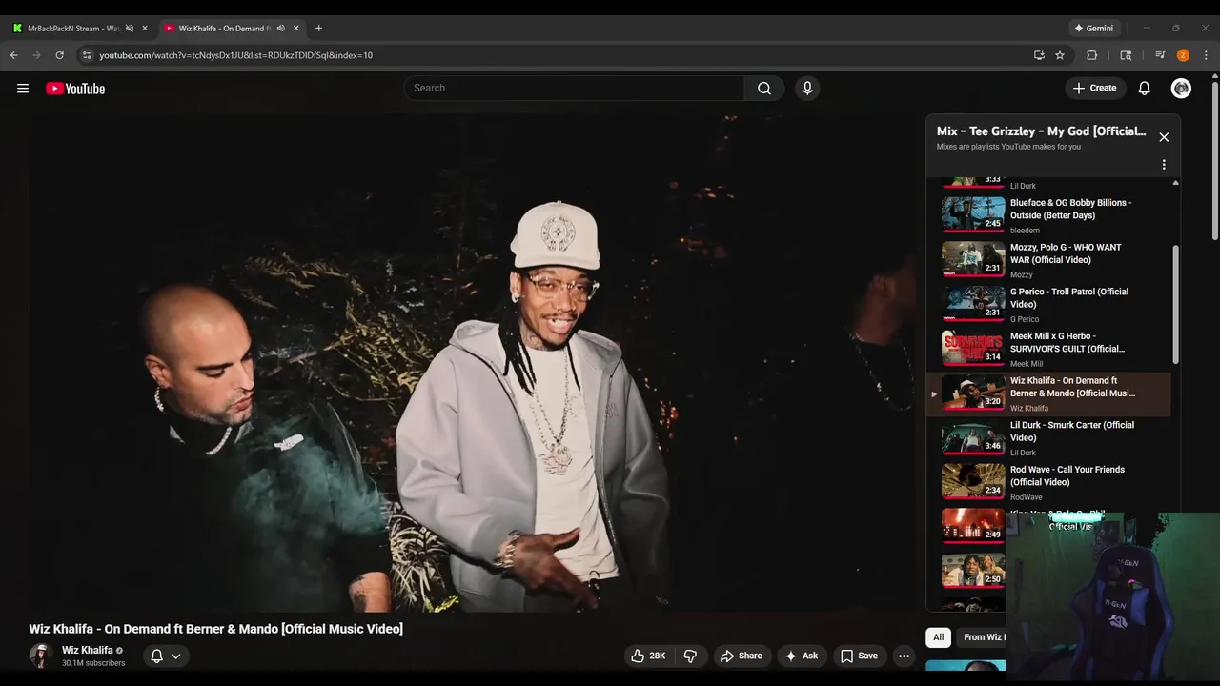Open the Gemini button in Chrome
1220x686 pixels.
coord(1094,29)
